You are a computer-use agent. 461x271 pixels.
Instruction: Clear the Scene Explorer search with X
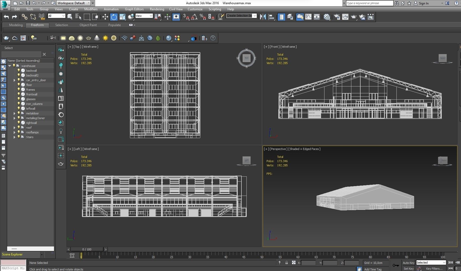(x=44, y=54)
